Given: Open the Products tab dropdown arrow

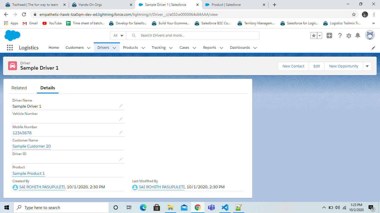Looking at the screenshot, I should coord(143,48).
